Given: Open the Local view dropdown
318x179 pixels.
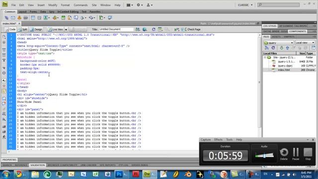Looking at the screenshot, I should point(305,43).
